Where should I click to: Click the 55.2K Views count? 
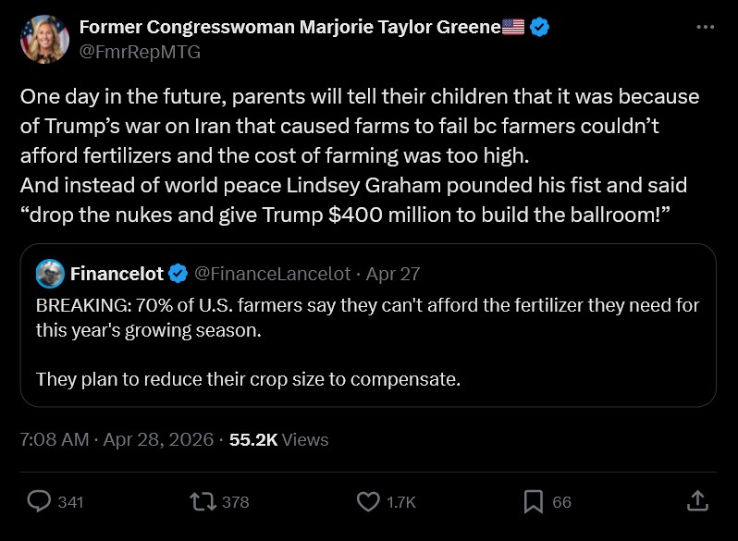tap(278, 440)
